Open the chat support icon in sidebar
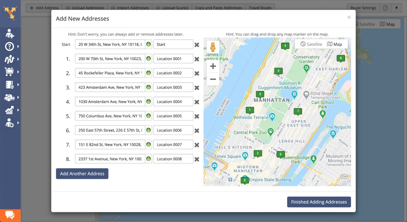 click(10, 215)
